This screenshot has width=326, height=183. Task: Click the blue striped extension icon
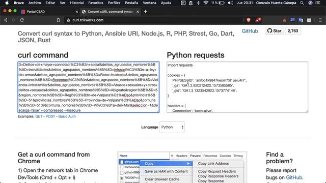click(292, 20)
